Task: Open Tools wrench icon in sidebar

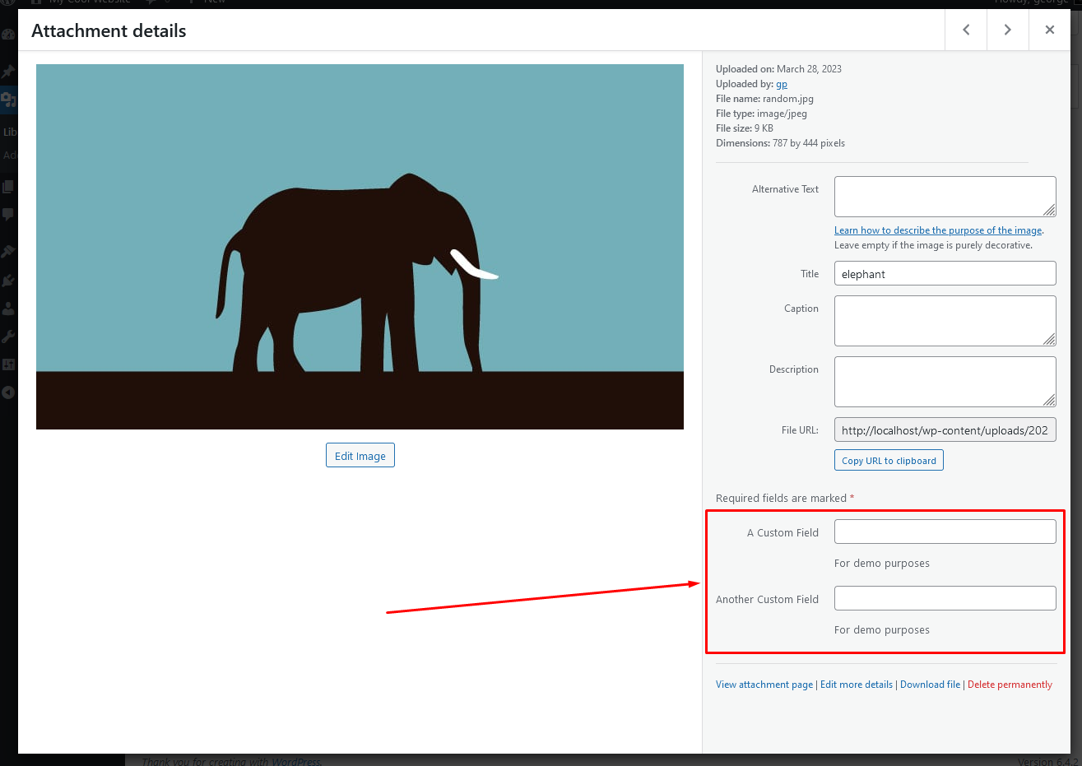Action: click(x=8, y=337)
